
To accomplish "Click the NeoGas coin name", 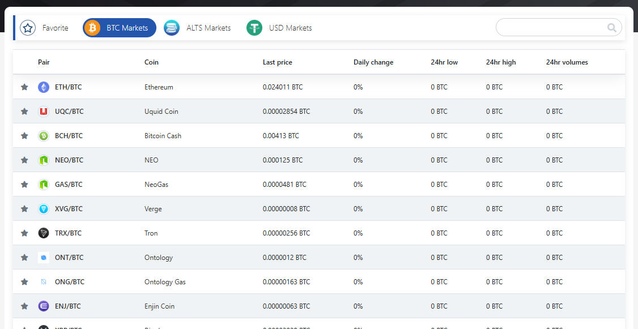I will (x=156, y=185).
